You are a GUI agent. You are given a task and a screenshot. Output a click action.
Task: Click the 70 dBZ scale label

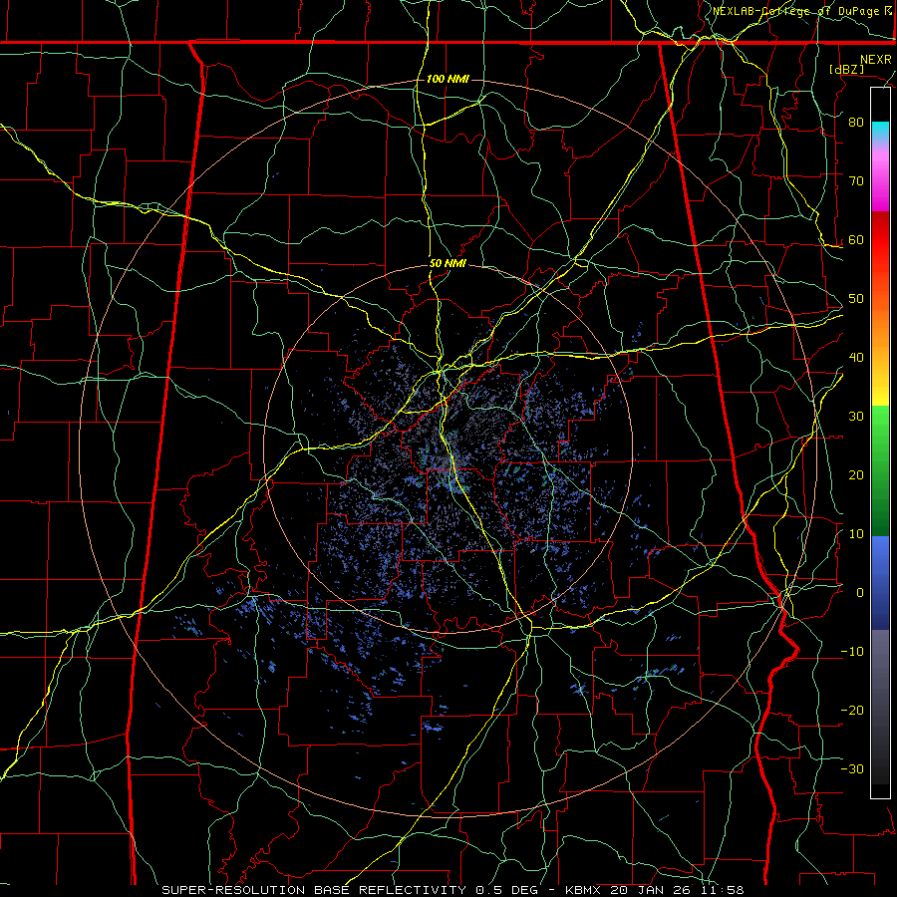pyautogui.click(x=856, y=180)
